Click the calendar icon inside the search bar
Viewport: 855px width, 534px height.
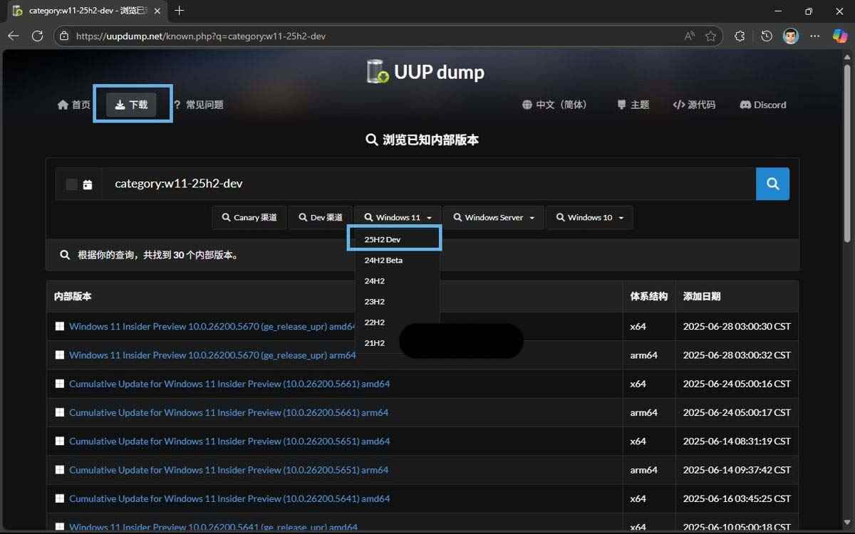point(87,184)
